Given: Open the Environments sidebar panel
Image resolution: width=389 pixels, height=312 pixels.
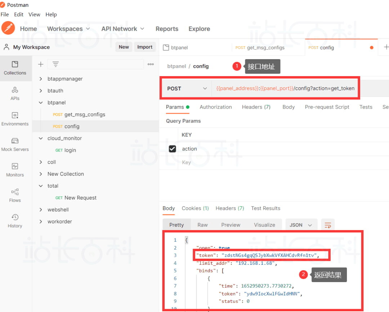Looking at the screenshot, I should point(15,119).
